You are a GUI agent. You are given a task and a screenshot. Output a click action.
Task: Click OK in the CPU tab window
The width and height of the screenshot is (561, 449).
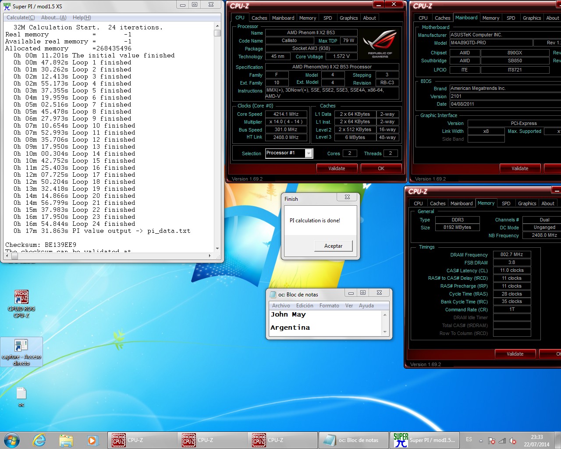pos(381,168)
